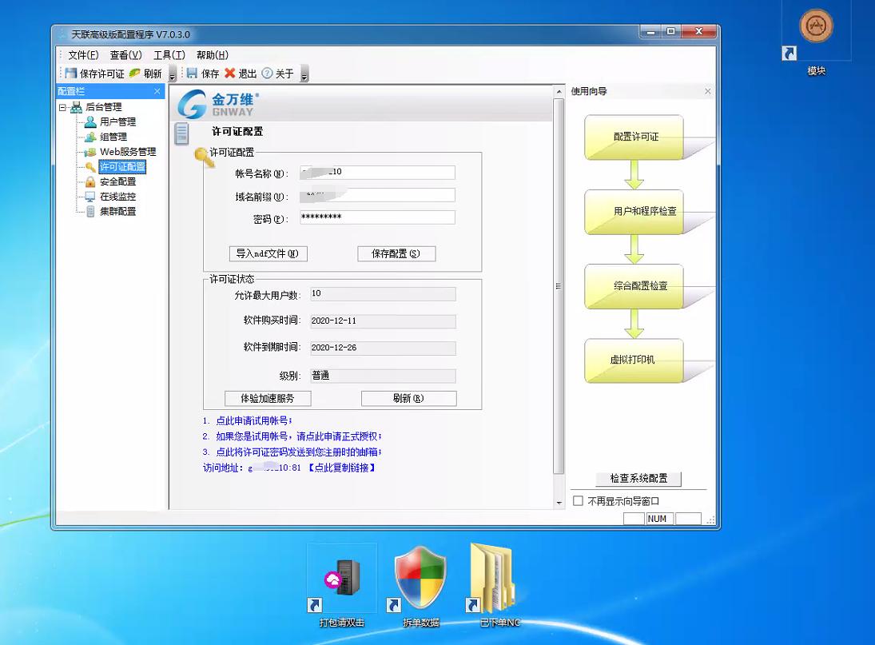Click the 点此复制链接 link
Viewport: 875px width, 645px height.
344,467
